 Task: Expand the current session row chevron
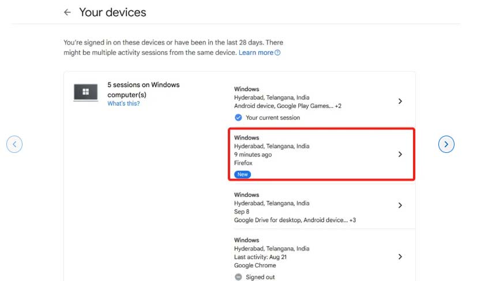[x=400, y=101]
